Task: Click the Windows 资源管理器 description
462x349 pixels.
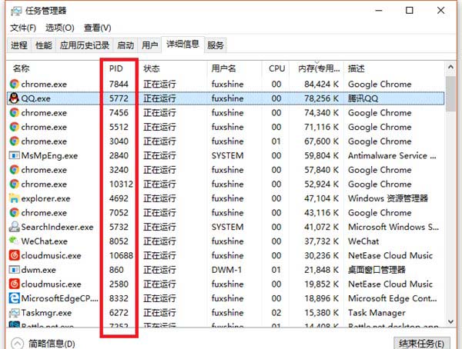Action: coord(388,198)
